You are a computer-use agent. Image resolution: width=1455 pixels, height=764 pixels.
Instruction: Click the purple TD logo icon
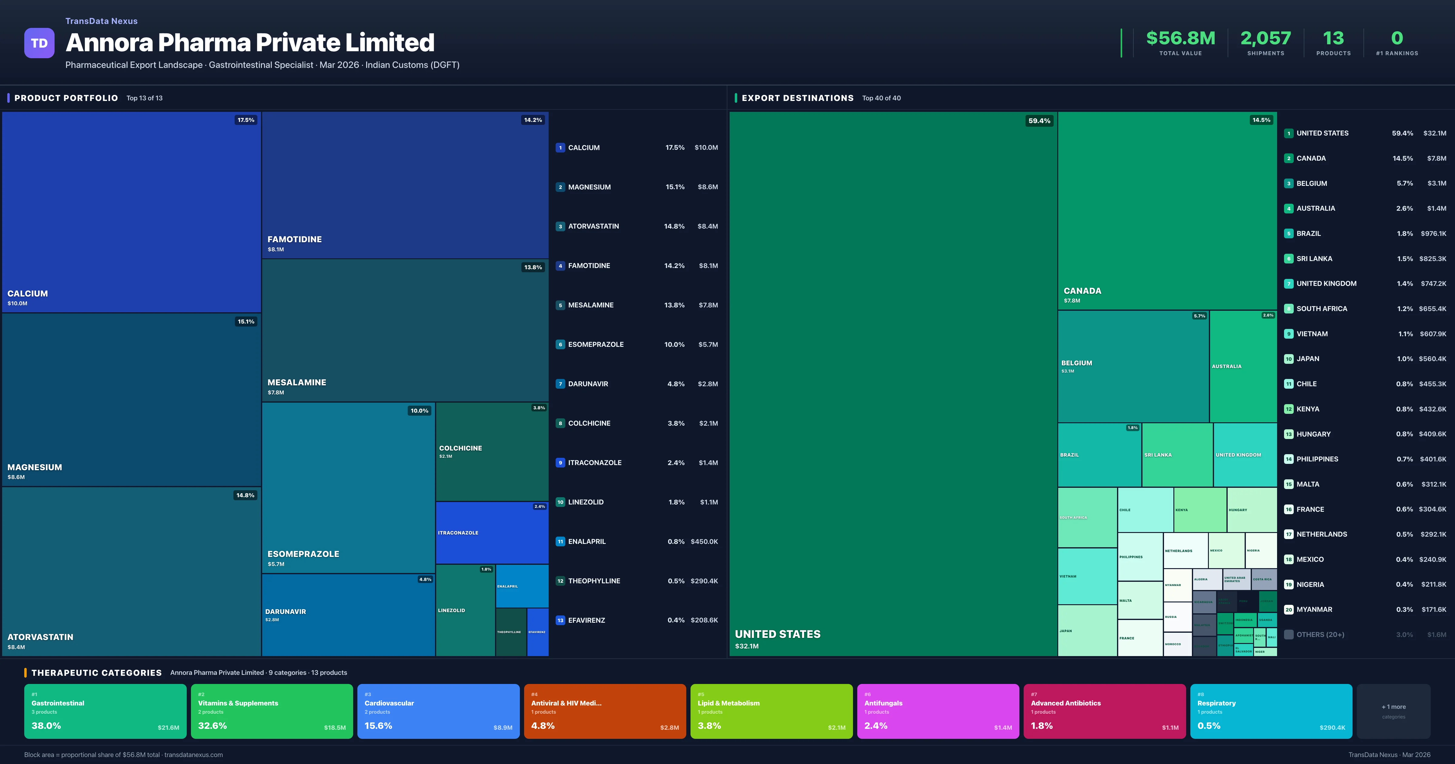tap(39, 43)
